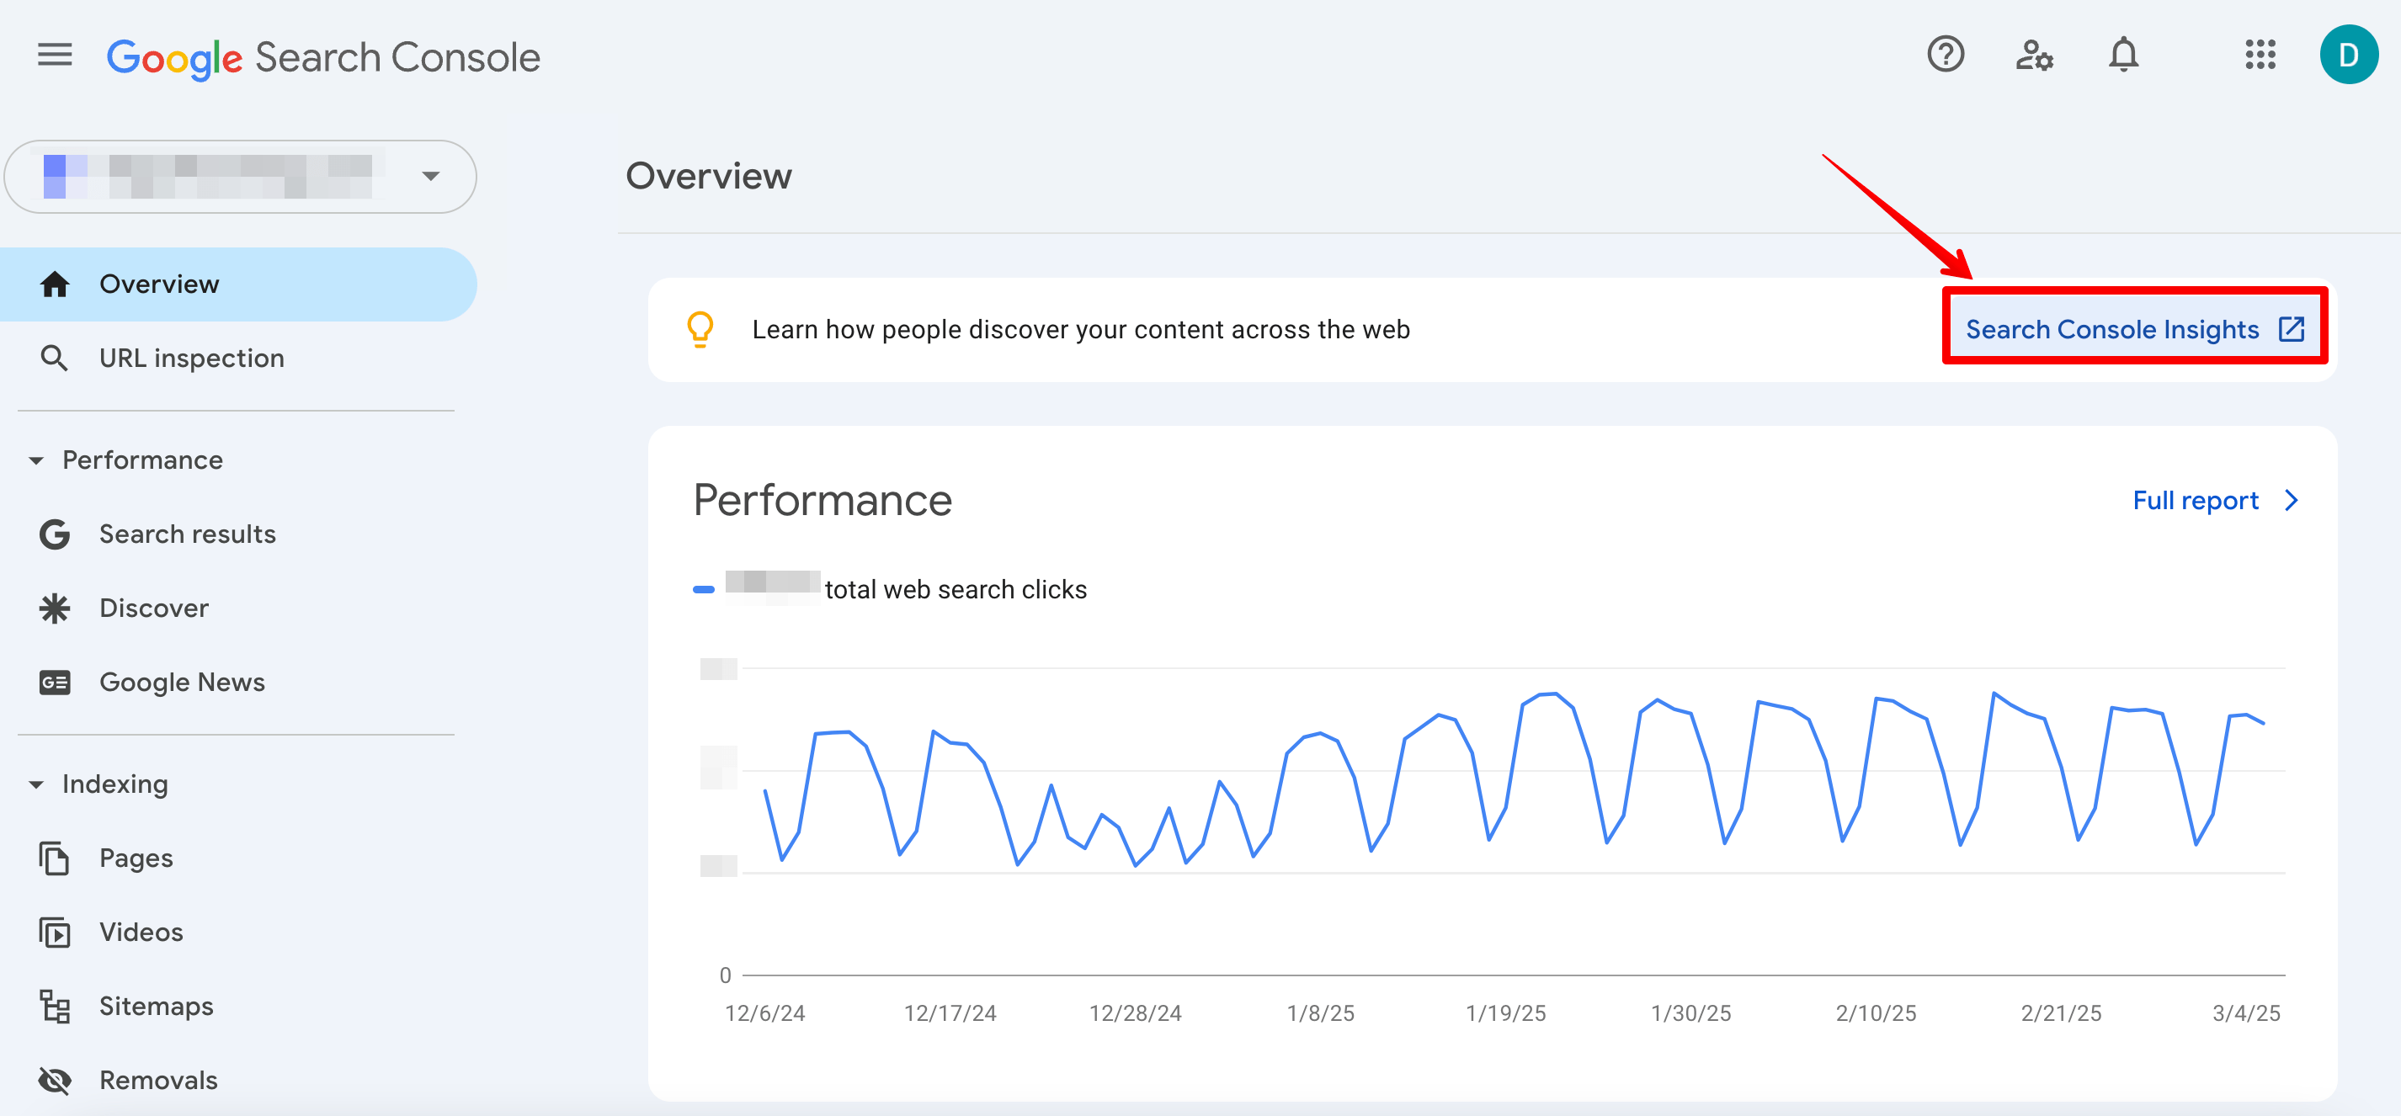Open the property selector dropdown
The width and height of the screenshot is (2401, 1116).
[429, 175]
